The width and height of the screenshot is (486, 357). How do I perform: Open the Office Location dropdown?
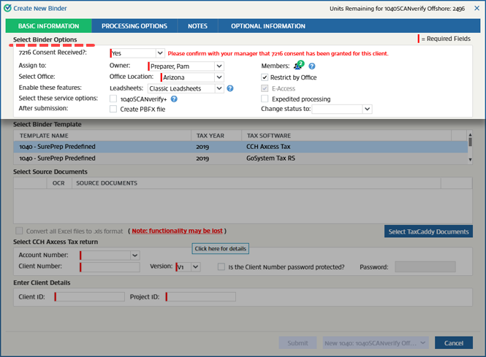tap(219, 77)
